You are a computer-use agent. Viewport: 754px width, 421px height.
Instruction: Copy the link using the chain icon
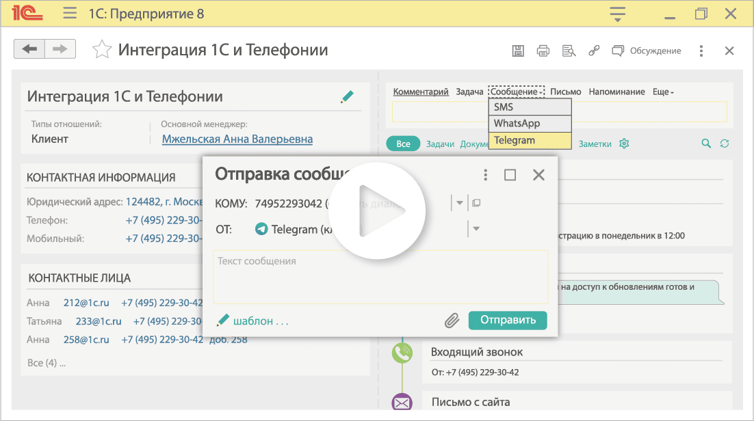593,51
